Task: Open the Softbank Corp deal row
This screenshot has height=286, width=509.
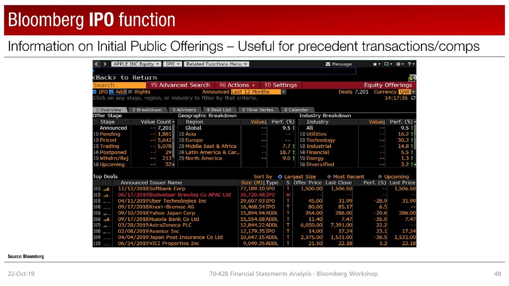Action: click(x=254, y=189)
